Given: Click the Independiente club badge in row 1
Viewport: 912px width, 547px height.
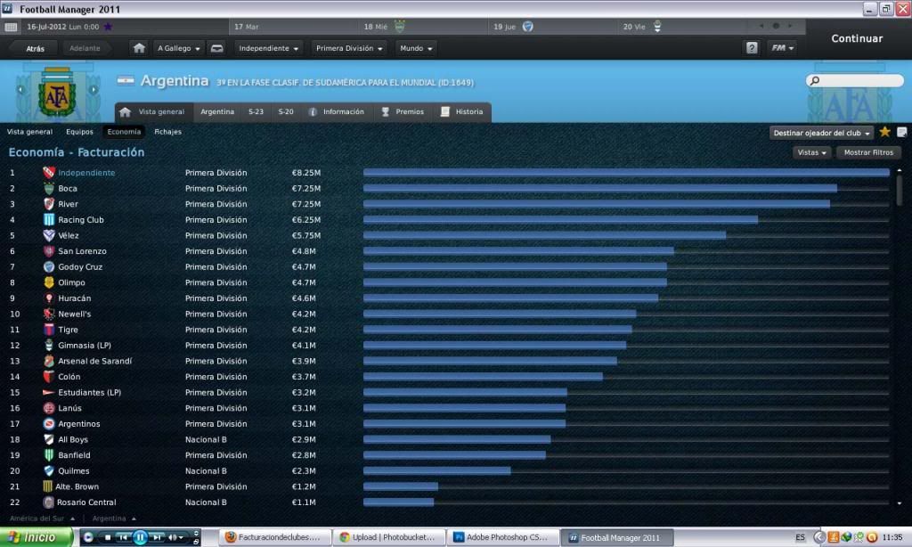Looking at the screenshot, I should coord(49,172).
